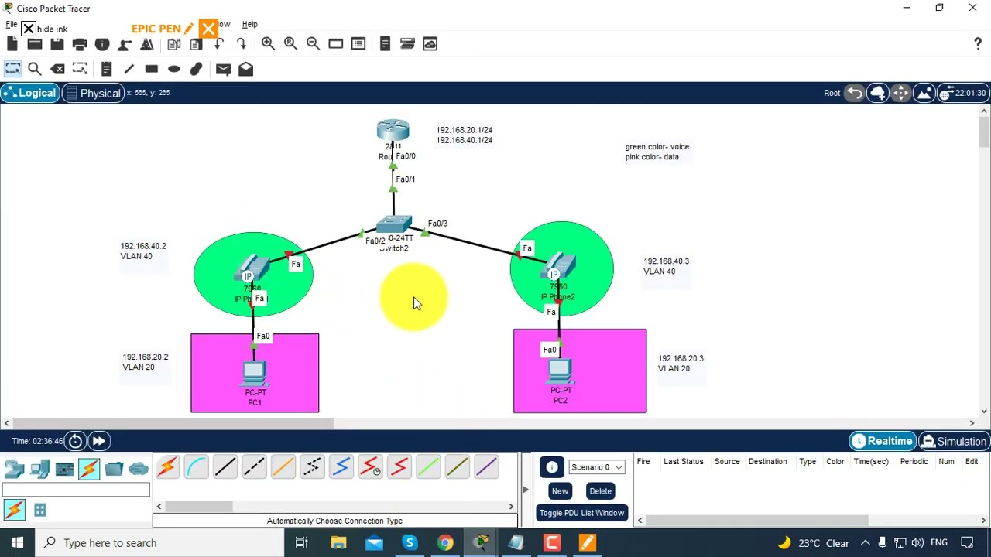991x557 pixels.
Task: Save the network with the Save icon
Action: 57,44
